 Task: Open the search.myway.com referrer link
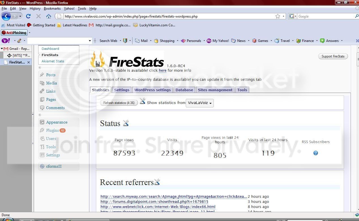pos(174,196)
